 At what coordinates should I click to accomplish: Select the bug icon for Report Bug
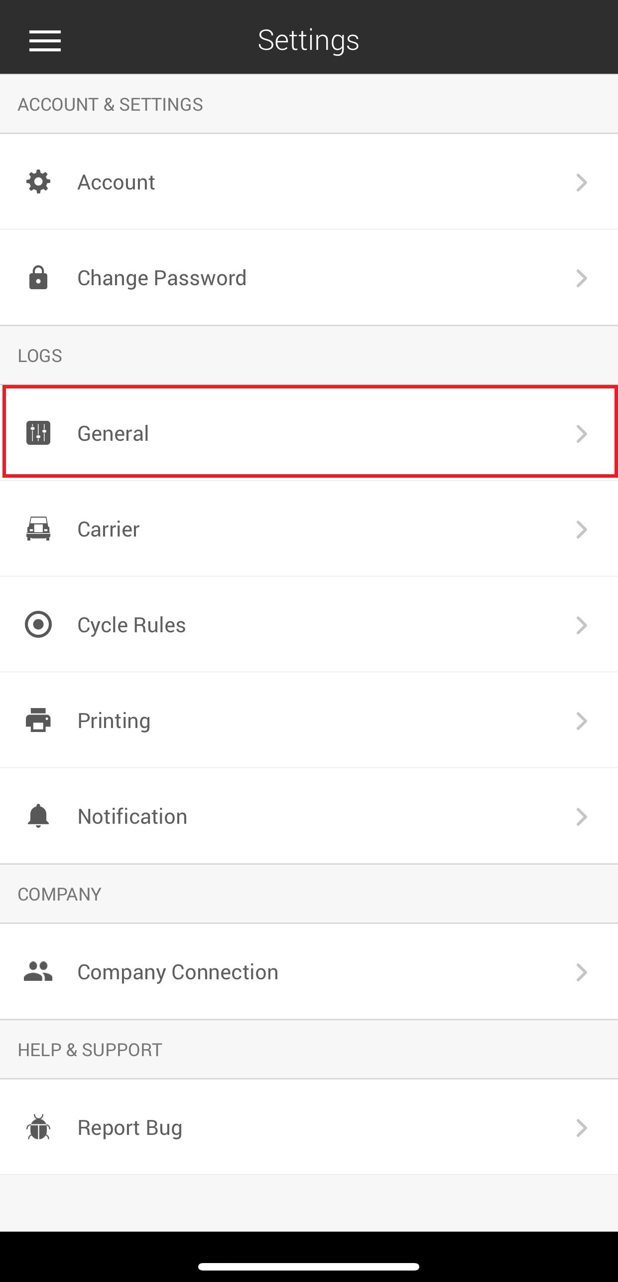[x=38, y=1127]
